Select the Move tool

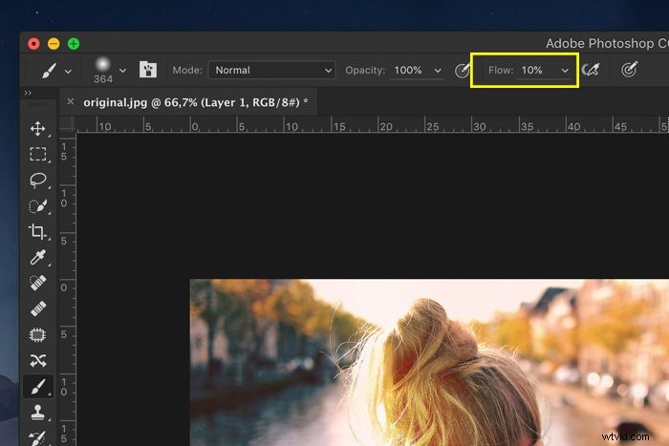coord(38,129)
